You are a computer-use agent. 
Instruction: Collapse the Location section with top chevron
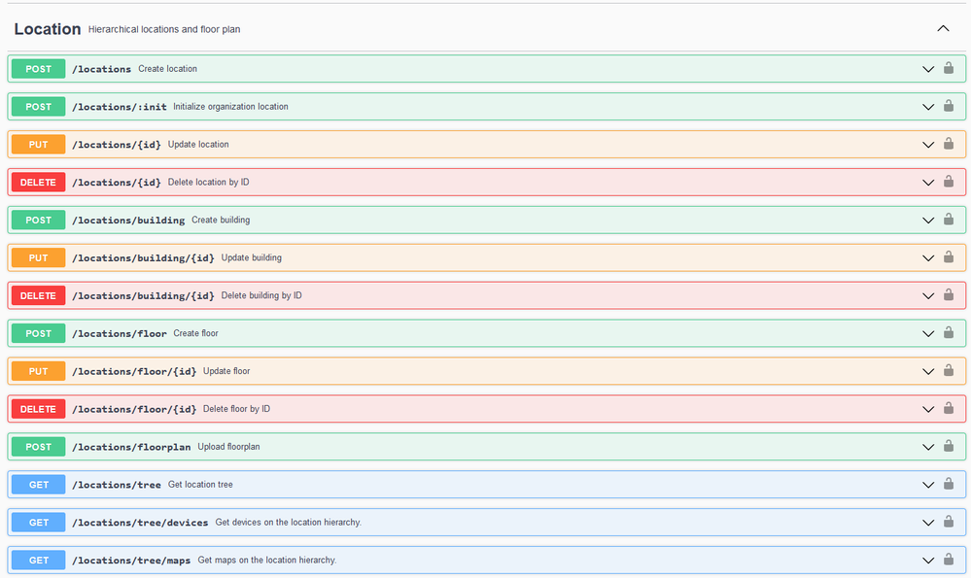pyautogui.click(x=943, y=29)
